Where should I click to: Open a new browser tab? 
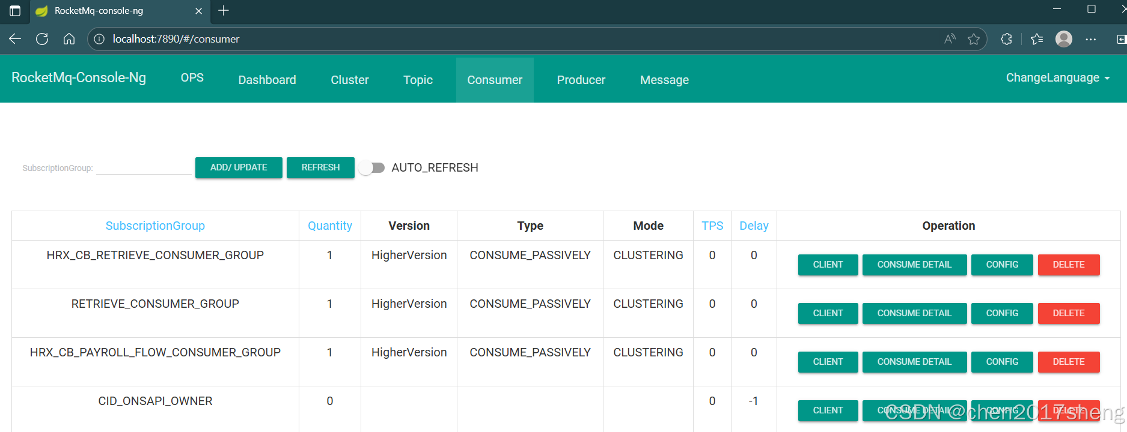pos(224,11)
